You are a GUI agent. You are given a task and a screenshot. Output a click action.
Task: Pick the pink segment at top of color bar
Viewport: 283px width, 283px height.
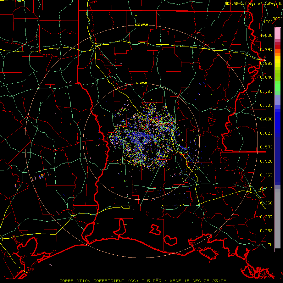pyautogui.click(x=278, y=34)
